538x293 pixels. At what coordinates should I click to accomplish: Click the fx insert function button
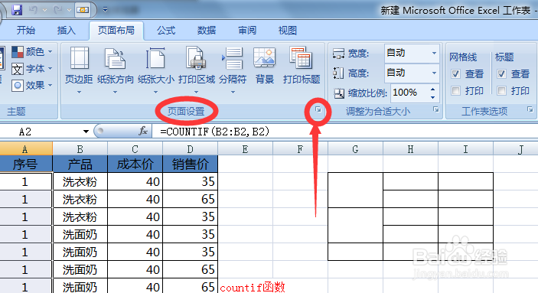[143, 131]
